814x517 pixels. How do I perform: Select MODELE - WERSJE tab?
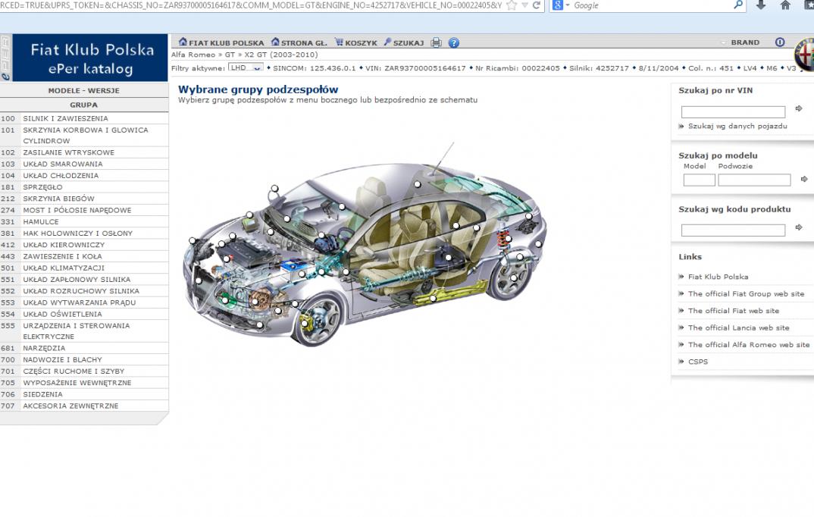pyautogui.click(x=84, y=90)
